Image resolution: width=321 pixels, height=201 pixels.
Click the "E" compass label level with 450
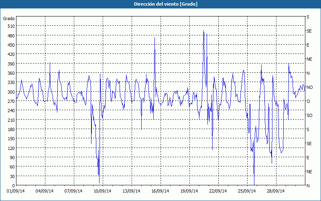point(308,45)
